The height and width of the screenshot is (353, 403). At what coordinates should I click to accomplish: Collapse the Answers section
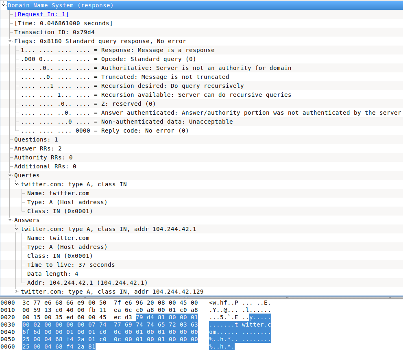tap(10, 220)
